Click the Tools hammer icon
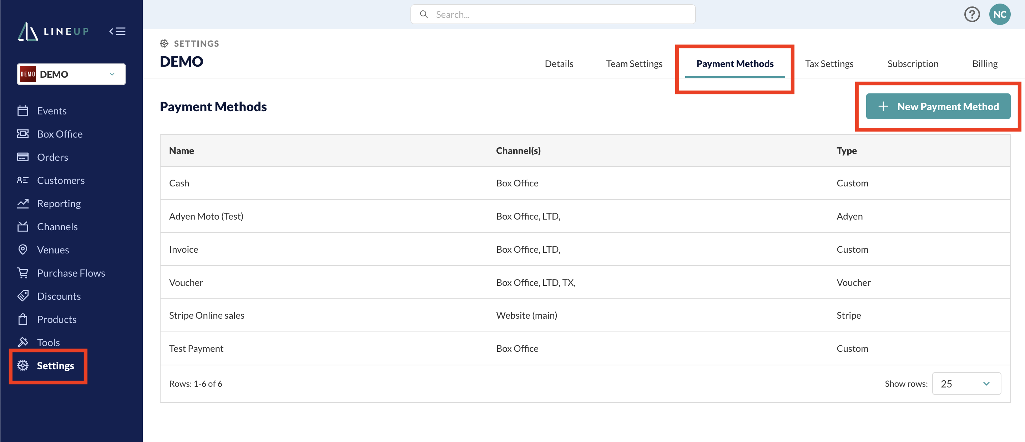This screenshot has height=442, width=1025. (x=23, y=342)
